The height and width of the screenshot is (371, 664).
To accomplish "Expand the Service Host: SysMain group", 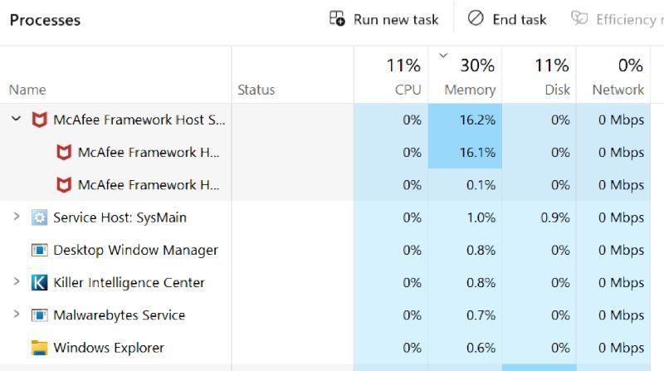I will click(16, 217).
